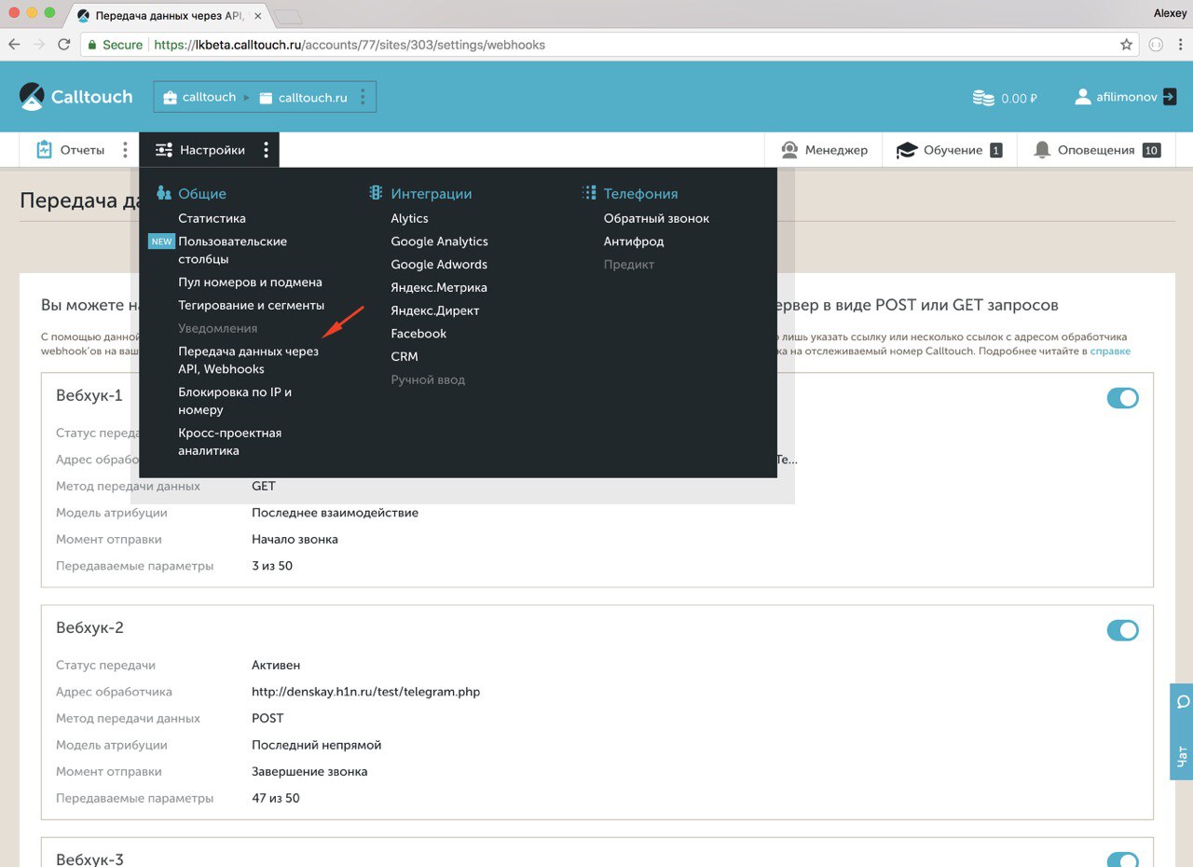Click the Вебхук-2 card title
The width and height of the screenshot is (1193, 867).
pos(89,627)
